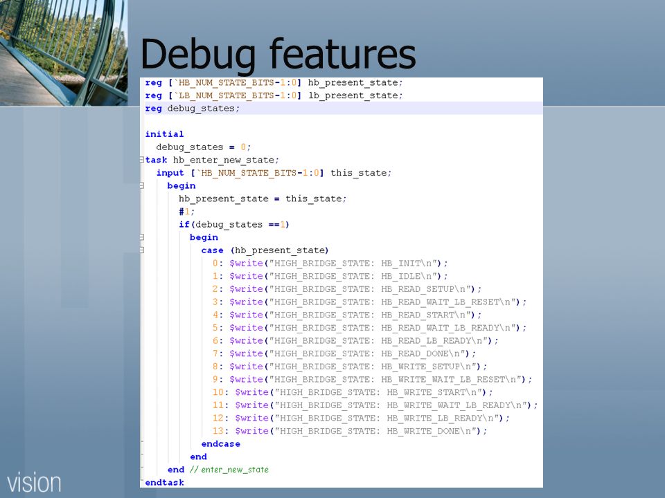Image resolution: width=665 pixels, height=498 pixels.
Task: Click the 'endtask' keyword
Action: 165,482
